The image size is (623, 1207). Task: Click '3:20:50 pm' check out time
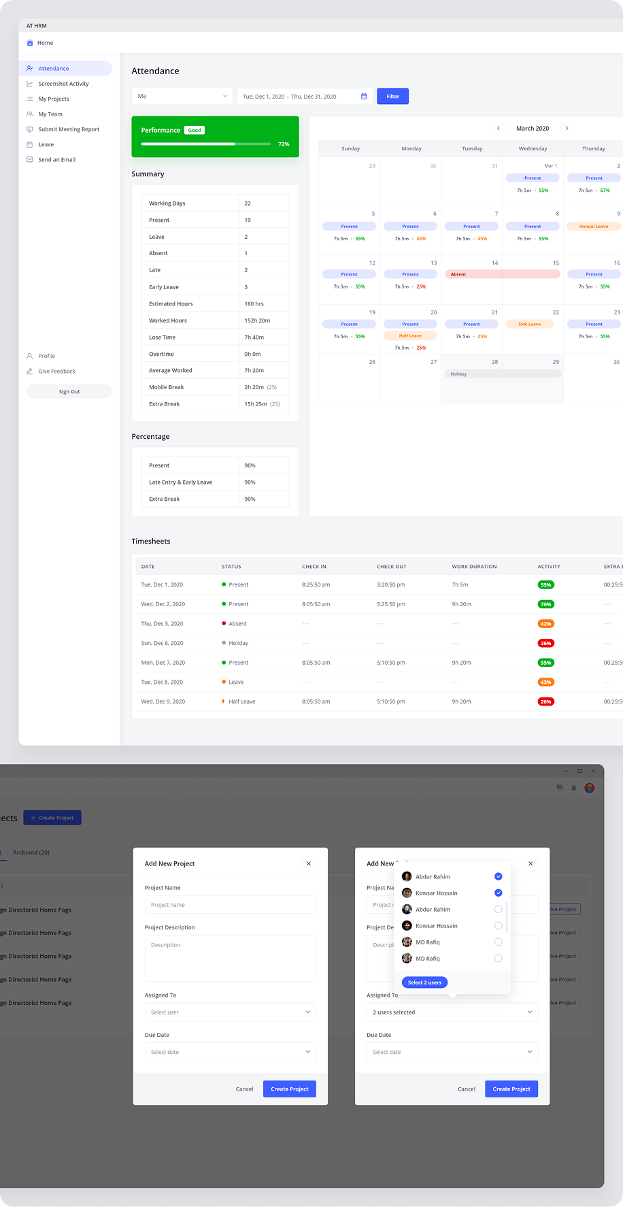point(391,585)
